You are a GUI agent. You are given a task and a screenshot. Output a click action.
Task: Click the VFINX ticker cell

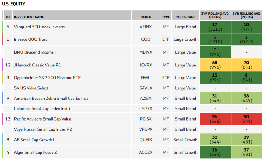pyautogui.click(x=146, y=27)
